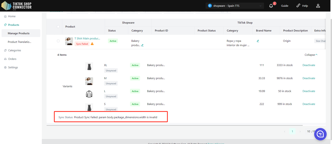Open Categories in the sidebar
332x144 pixels.
[x=14, y=50]
